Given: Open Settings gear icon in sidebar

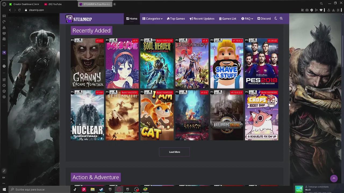Looking at the screenshot, I should [x=4, y=97].
